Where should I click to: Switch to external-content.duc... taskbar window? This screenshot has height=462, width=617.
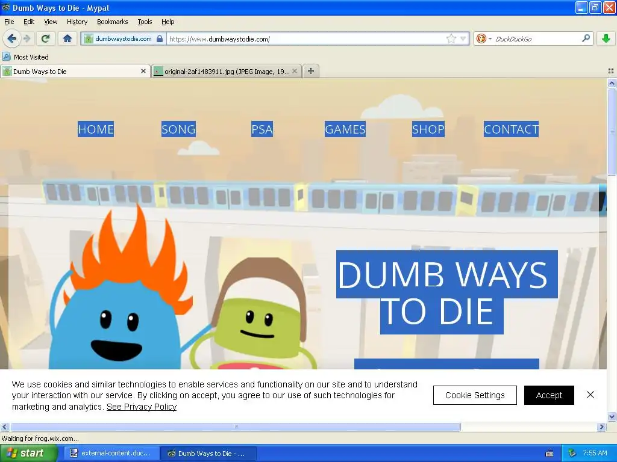pyautogui.click(x=111, y=454)
